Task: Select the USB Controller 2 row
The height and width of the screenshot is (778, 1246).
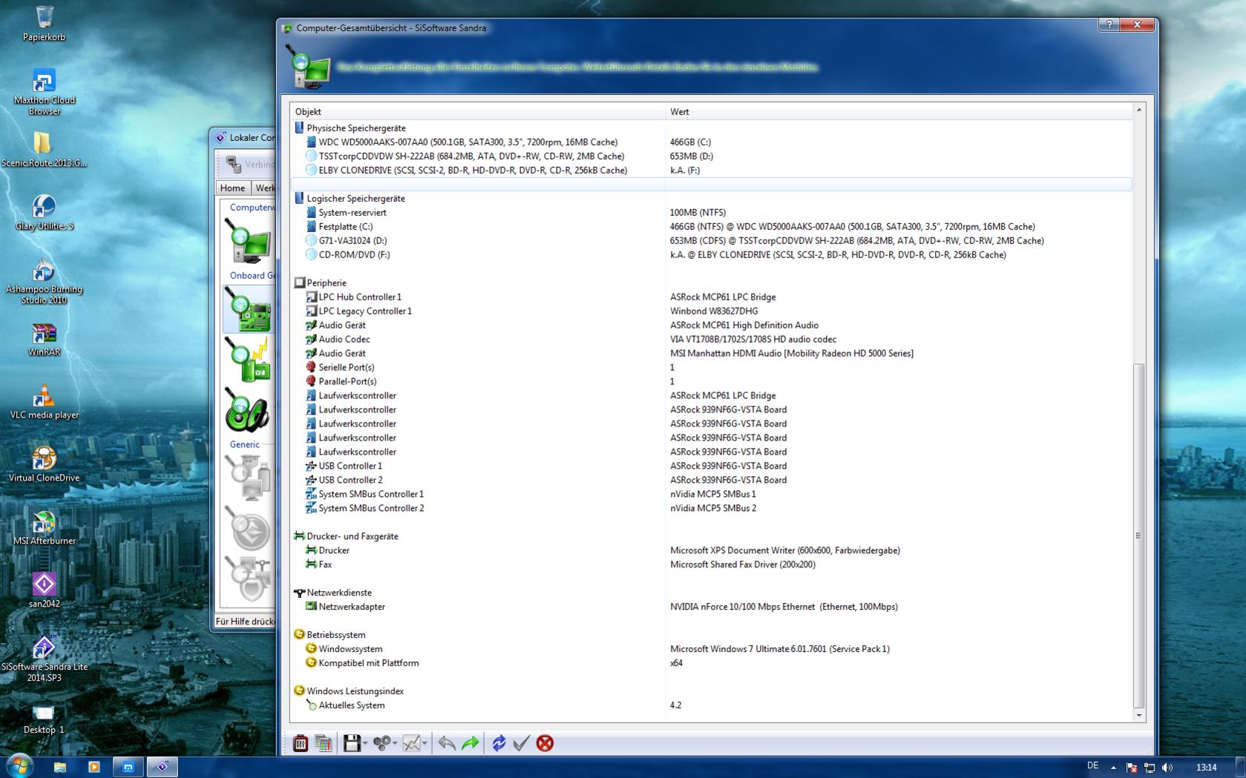Action: (x=711, y=481)
